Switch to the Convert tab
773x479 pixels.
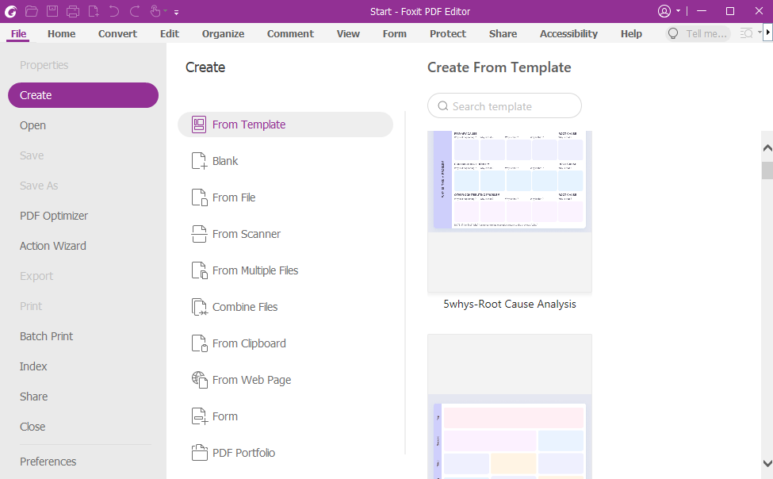click(x=117, y=33)
